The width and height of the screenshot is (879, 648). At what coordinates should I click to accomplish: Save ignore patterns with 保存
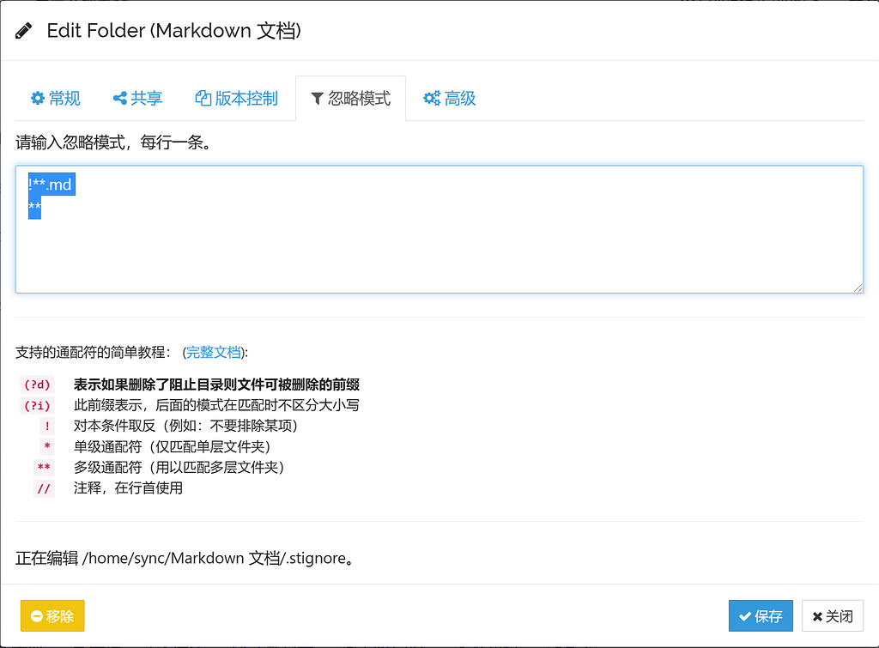[x=761, y=616]
